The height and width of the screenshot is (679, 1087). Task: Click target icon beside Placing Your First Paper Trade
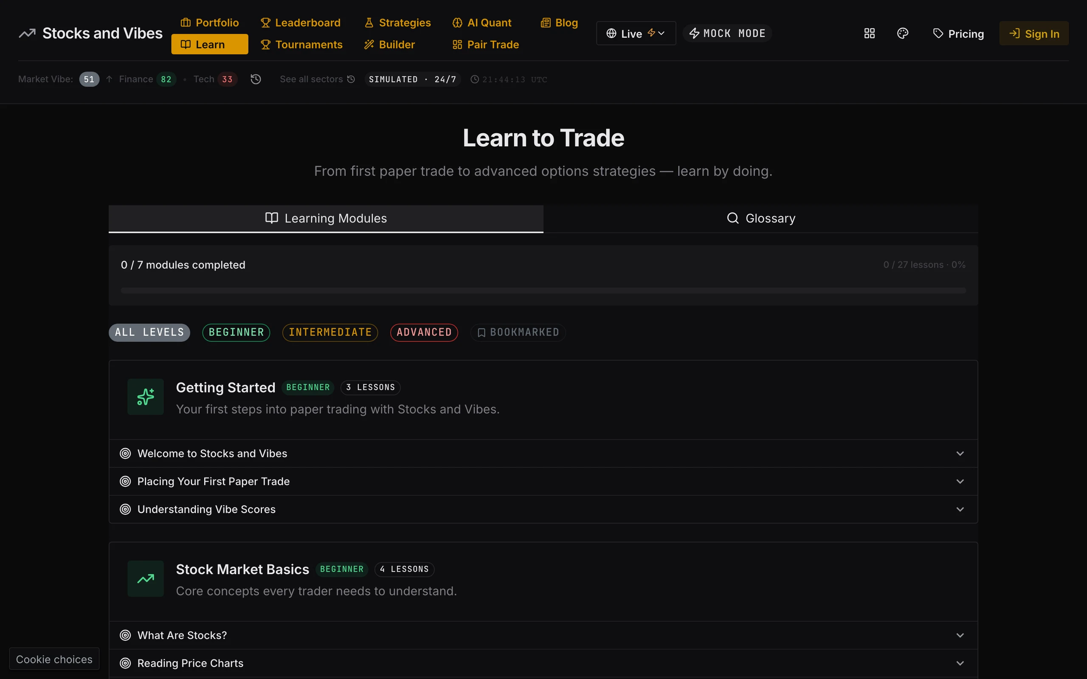pyautogui.click(x=125, y=481)
